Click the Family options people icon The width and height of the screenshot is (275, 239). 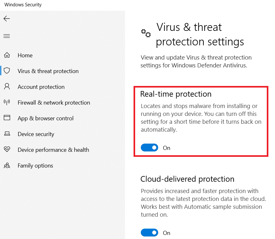[7, 165]
